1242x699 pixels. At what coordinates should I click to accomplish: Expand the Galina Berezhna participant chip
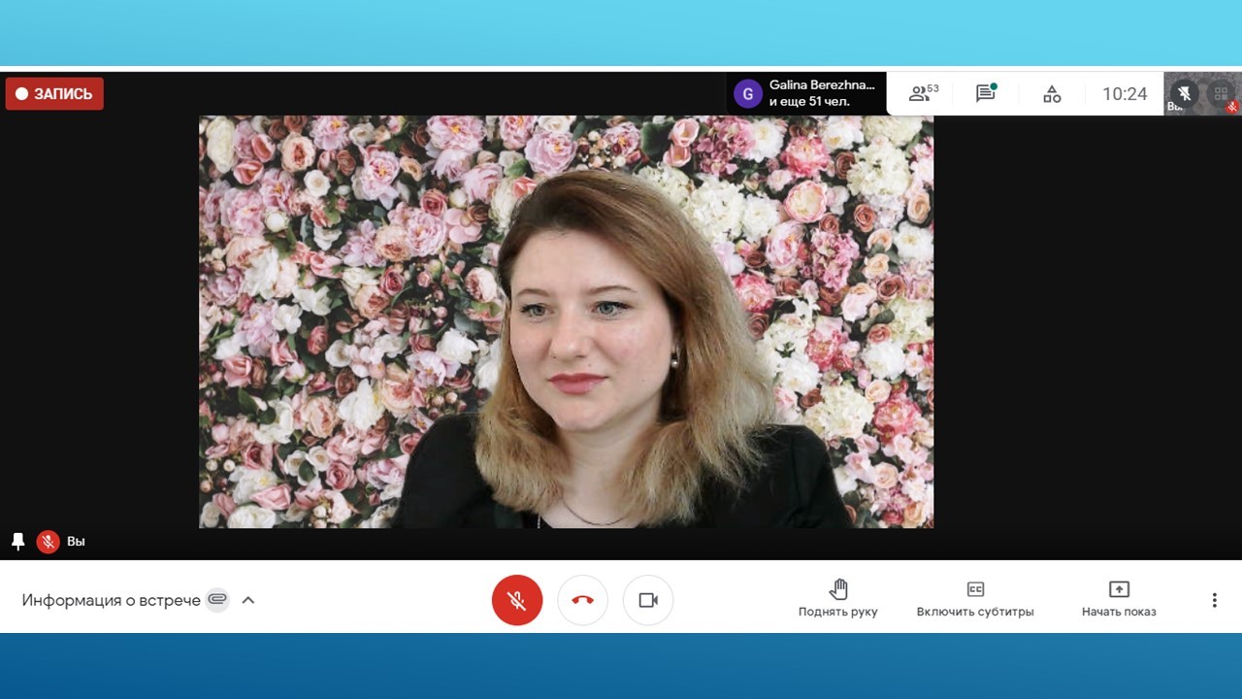(806, 93)
